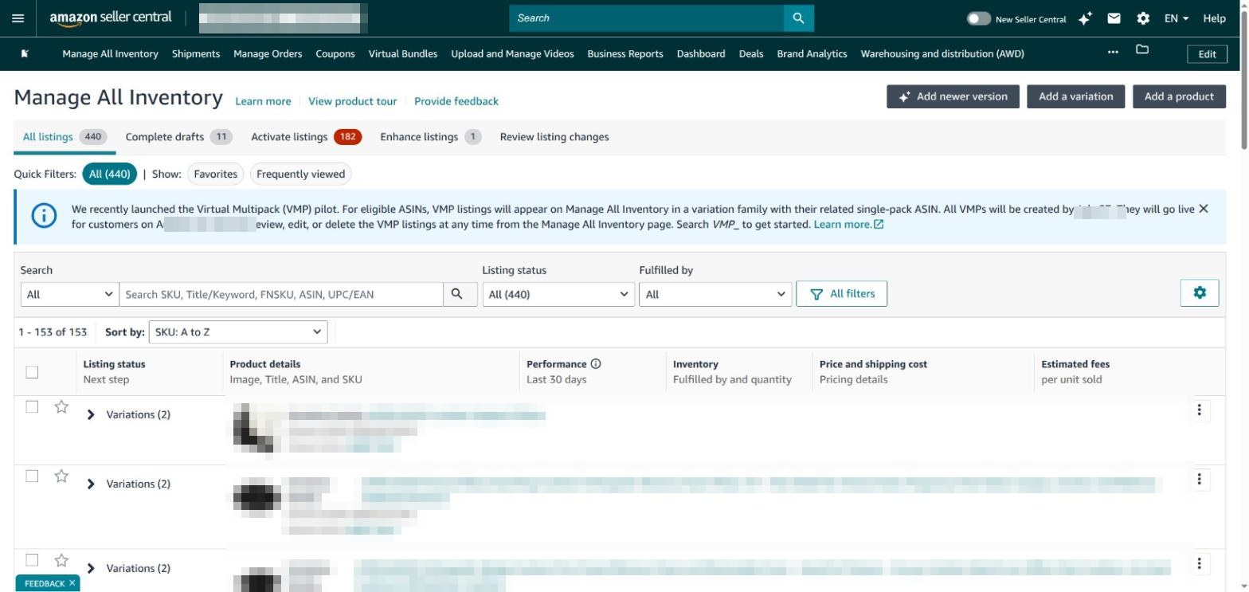This screenshot has width=1249, height=592.
Task: Open the Search type All dropdown
Action: 69,294
